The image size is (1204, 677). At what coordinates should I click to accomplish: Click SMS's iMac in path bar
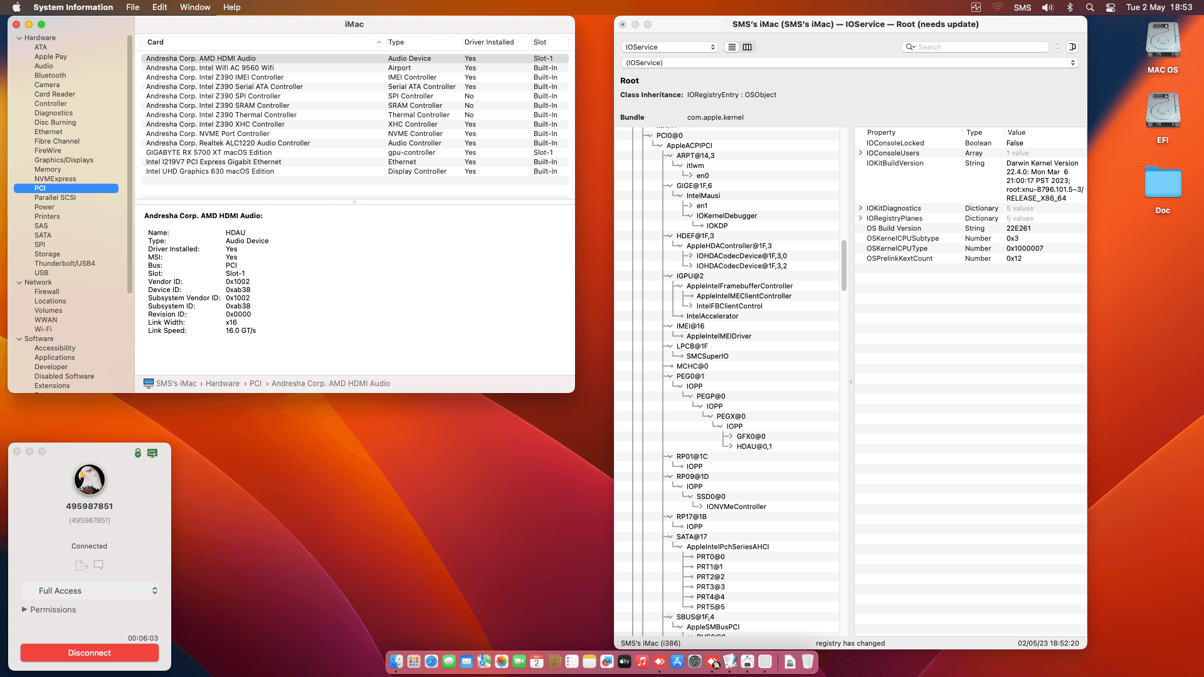coord(176,384)
